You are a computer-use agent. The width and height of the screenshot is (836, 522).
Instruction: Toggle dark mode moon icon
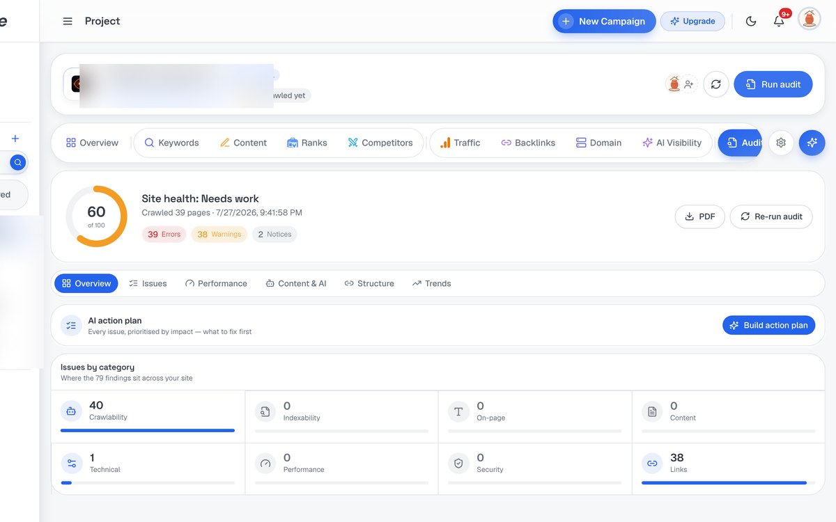[751, 21]
